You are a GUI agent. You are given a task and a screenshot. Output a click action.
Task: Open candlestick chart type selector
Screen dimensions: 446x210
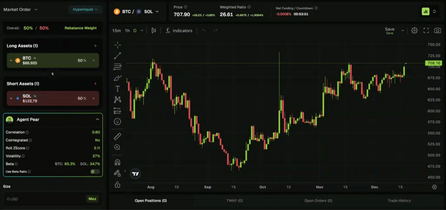pyautogui.click(x=154, y=31)
